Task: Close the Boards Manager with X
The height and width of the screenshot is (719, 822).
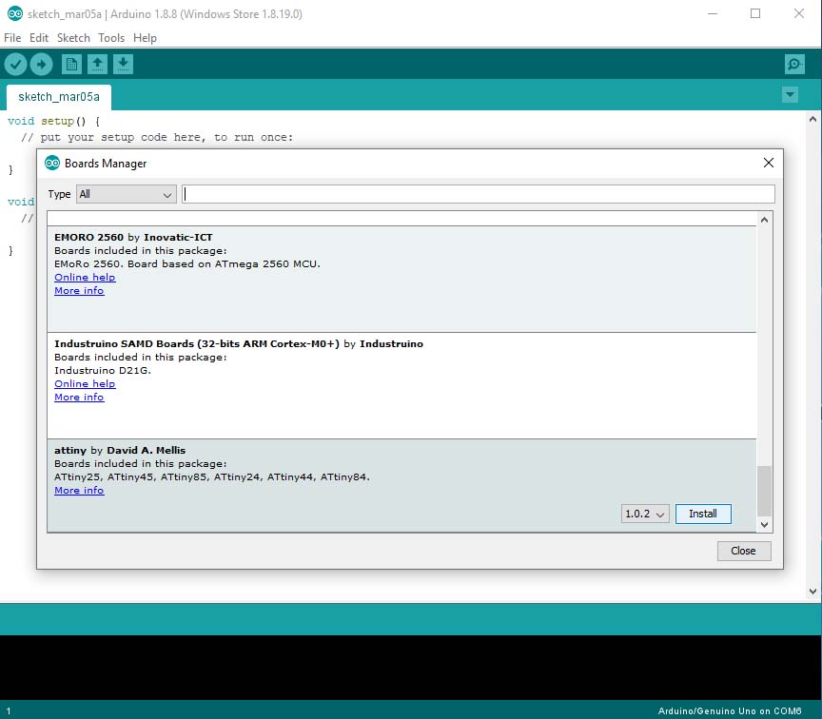Action: pos(769,163)
